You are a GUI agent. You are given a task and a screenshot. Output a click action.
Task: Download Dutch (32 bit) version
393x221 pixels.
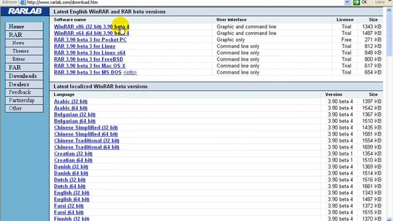[69, 180]
